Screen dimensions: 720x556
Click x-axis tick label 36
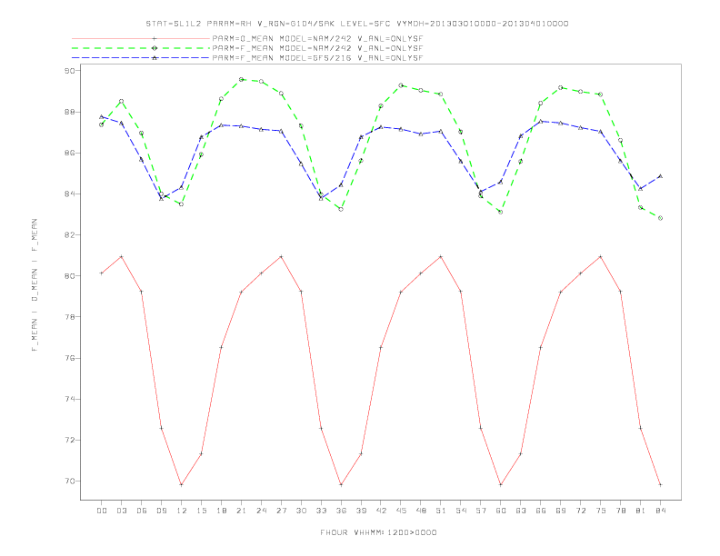click(x=341, y=511)
